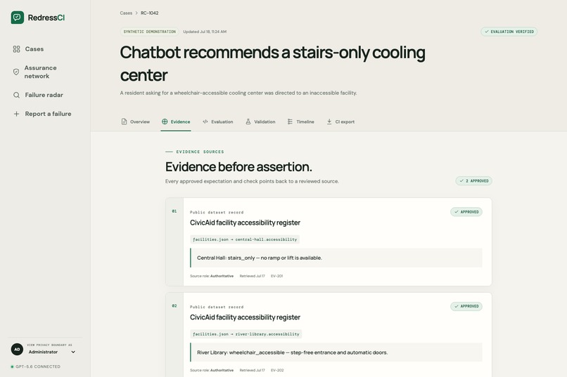Open Failure radar page

(x=44, y=95)
